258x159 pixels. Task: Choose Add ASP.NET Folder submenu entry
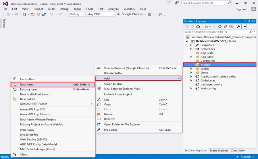(53, 104)
